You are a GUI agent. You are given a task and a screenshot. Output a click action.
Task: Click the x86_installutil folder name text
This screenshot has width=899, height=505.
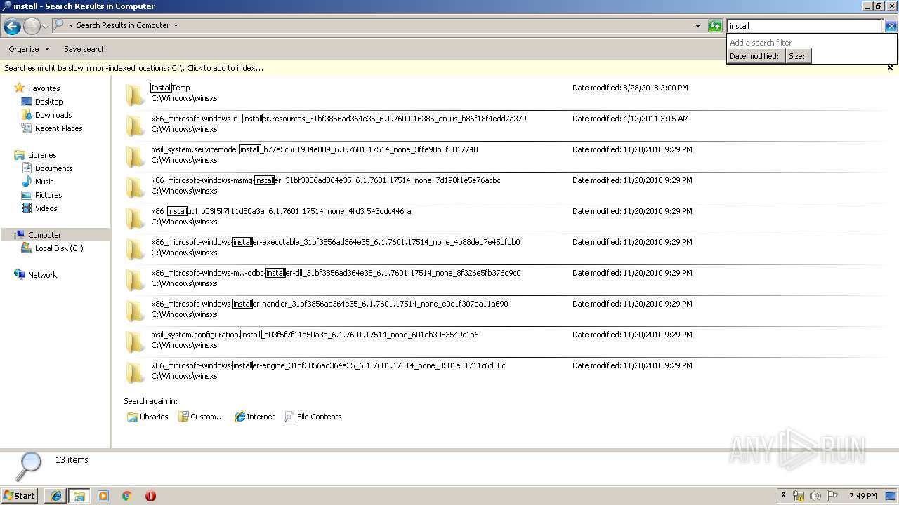(281, 211)
